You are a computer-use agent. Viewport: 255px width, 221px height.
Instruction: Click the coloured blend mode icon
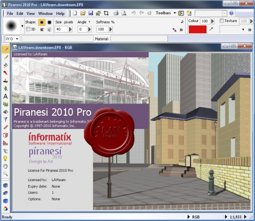(x=174, y=30)
